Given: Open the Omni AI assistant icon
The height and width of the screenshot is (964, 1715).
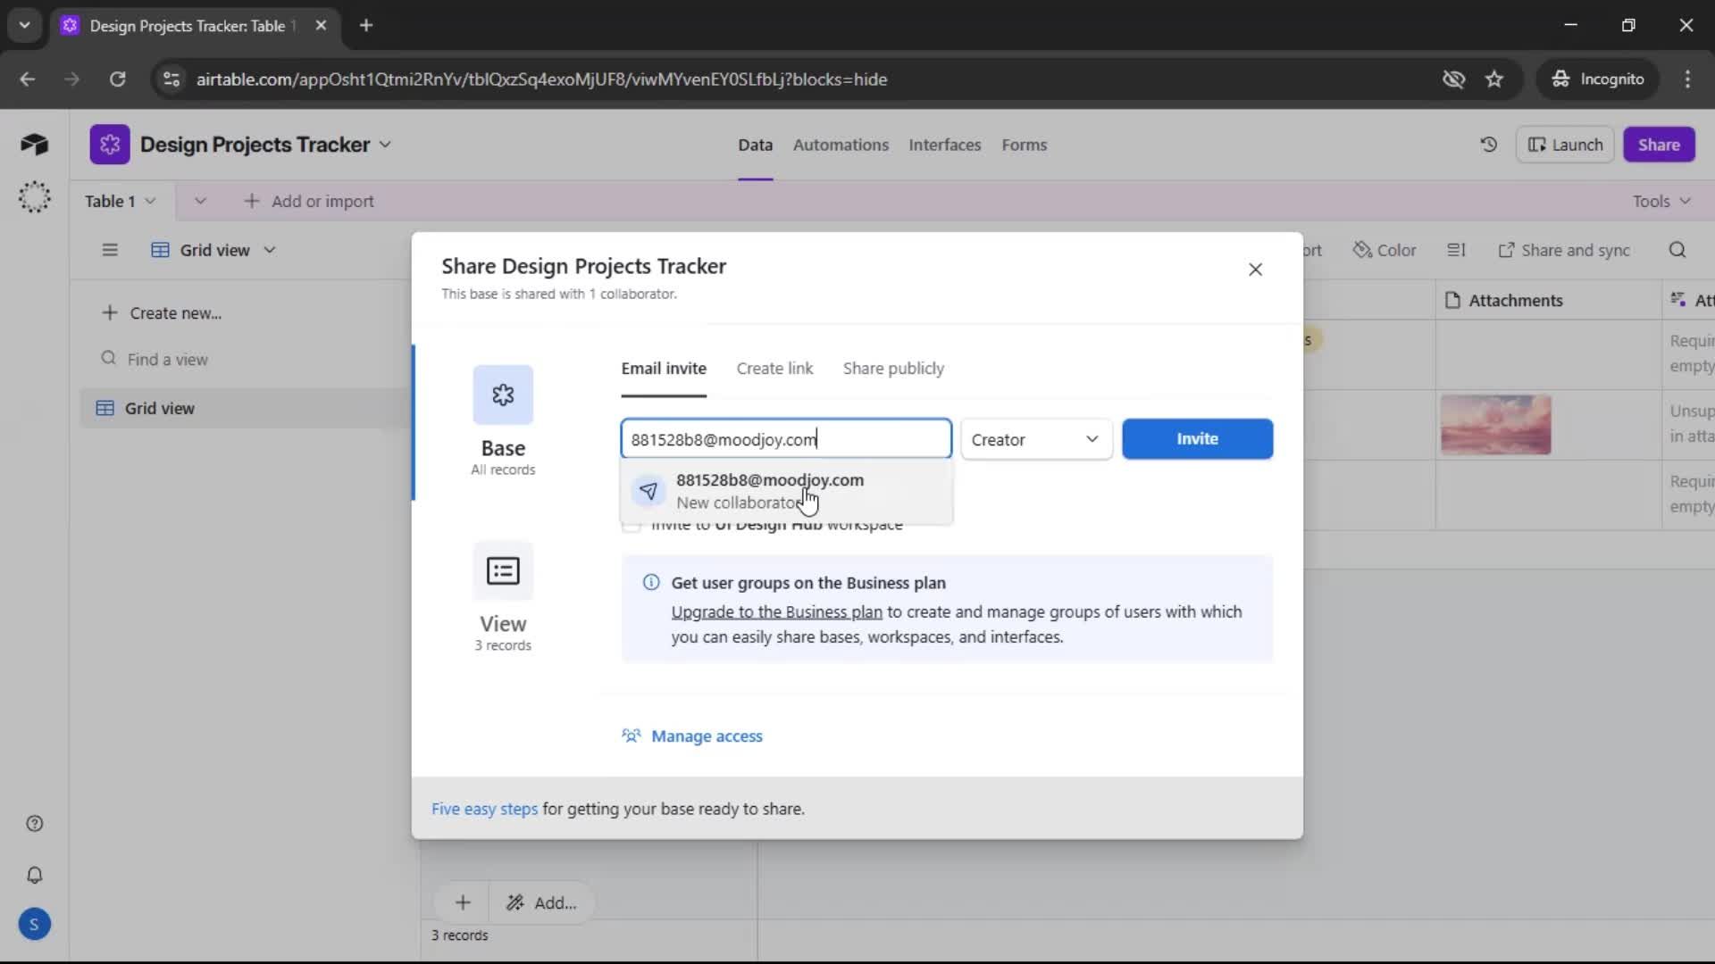Looking at the screenshot, I should click(34, 196).
